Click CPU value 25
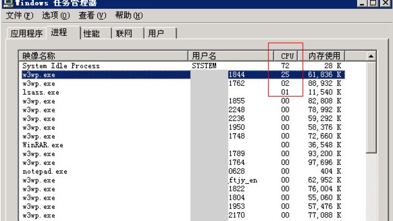 click(x=285, y=75)
